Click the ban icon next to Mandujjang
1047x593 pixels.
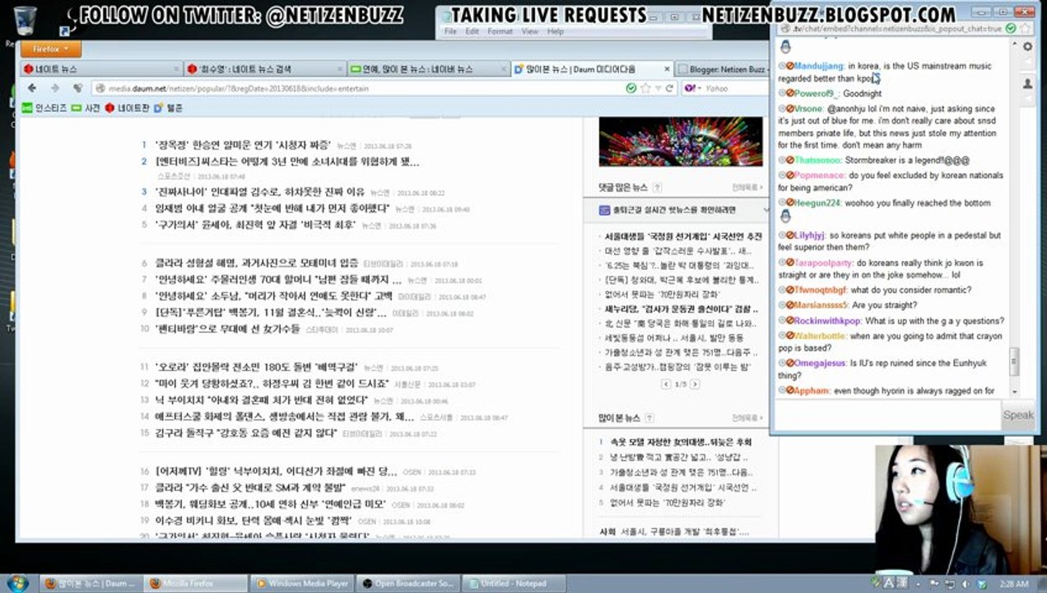click(x=789, y=66)
